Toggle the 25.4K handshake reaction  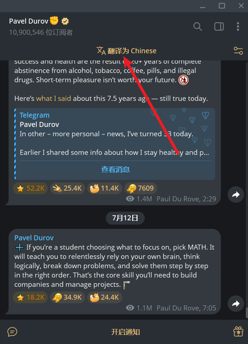coord(68,188)
